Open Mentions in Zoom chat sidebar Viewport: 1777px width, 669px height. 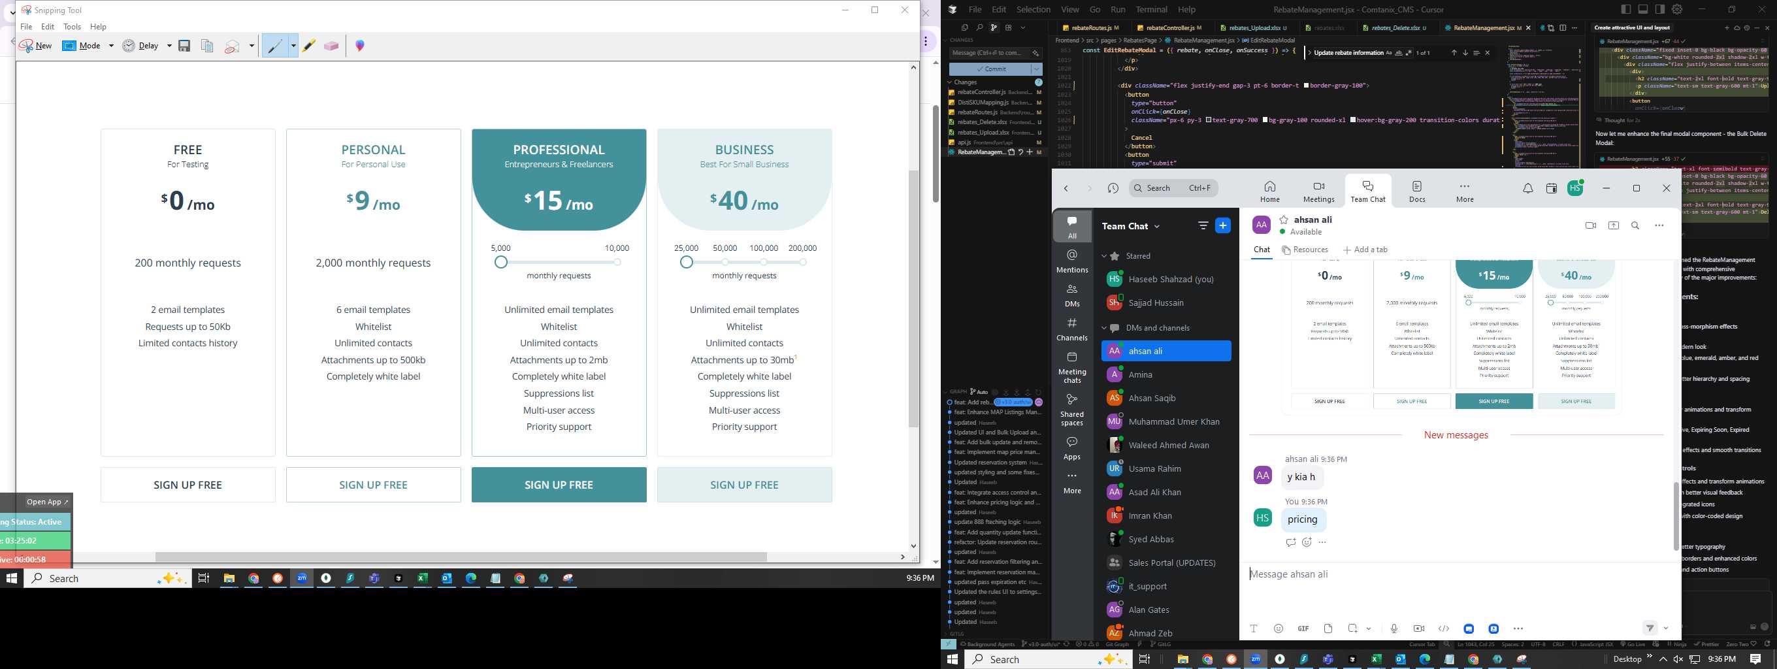pos(1072,261)
